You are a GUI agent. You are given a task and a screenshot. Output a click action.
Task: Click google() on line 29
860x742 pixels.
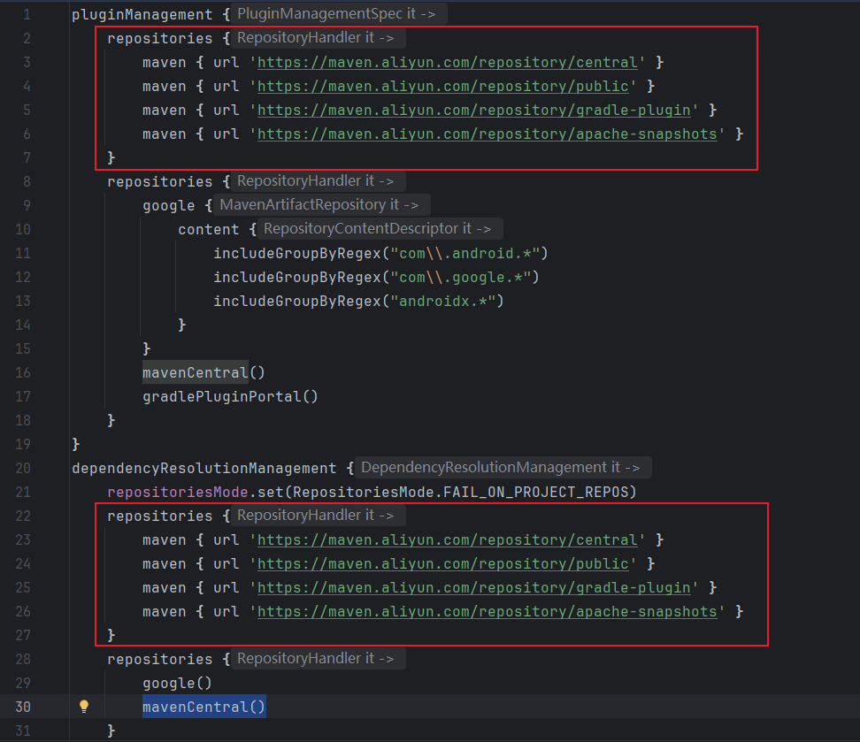(177, 684)
